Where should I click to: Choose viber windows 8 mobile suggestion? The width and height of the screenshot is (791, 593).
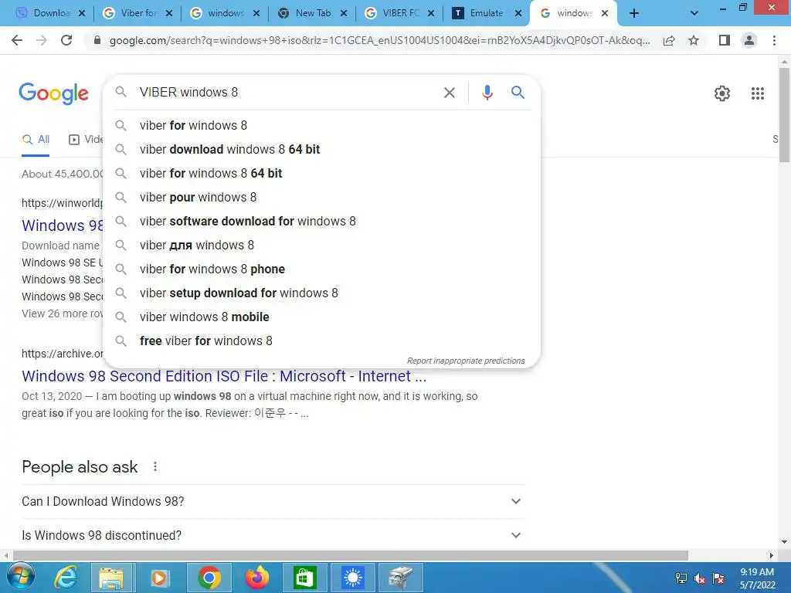(321, 317)
